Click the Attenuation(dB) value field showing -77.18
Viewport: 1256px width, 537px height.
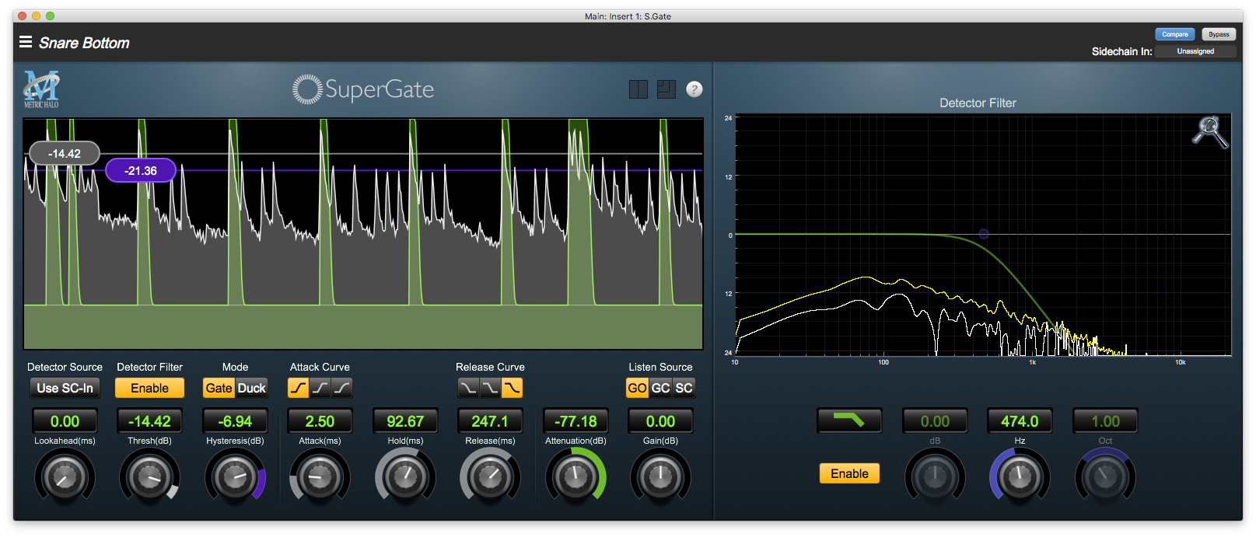tap(576, 421)
